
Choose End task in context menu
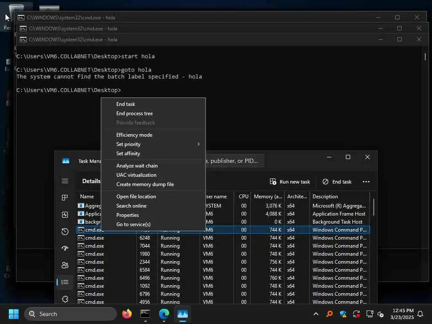pos(126,104)
